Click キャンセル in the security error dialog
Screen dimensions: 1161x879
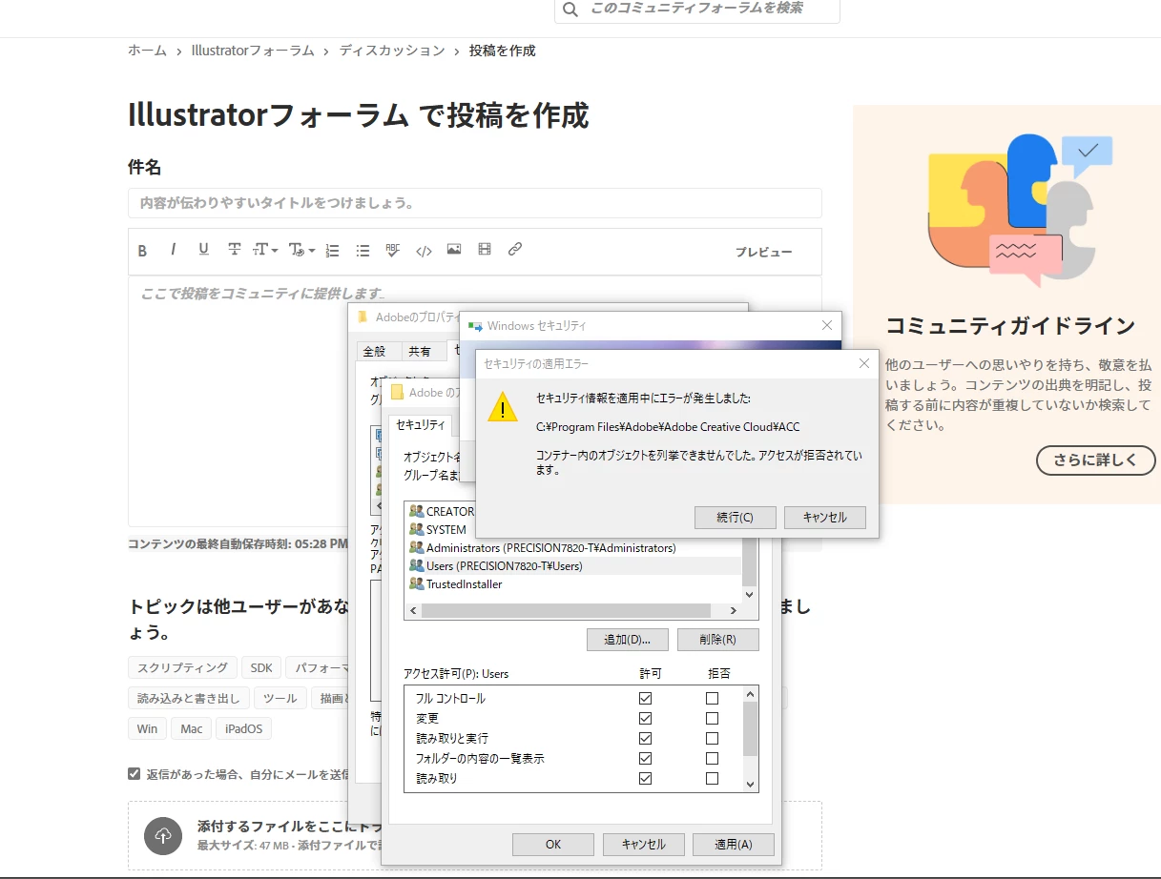coord(824,517)
